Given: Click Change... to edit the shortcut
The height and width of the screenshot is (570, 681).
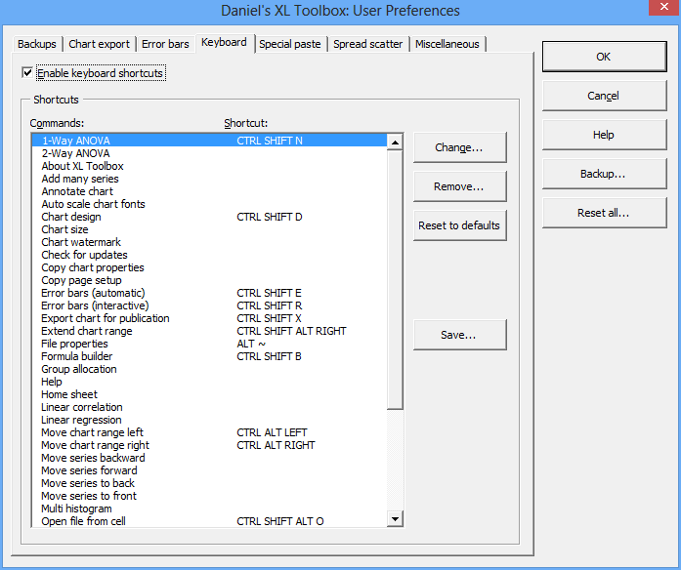Looking at the screenshot, I should (459, 147).
